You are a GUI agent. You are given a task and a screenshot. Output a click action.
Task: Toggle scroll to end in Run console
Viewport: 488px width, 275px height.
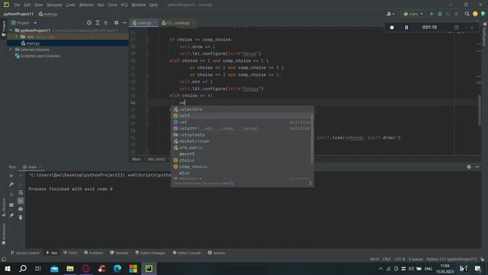[x=21, y=201]
